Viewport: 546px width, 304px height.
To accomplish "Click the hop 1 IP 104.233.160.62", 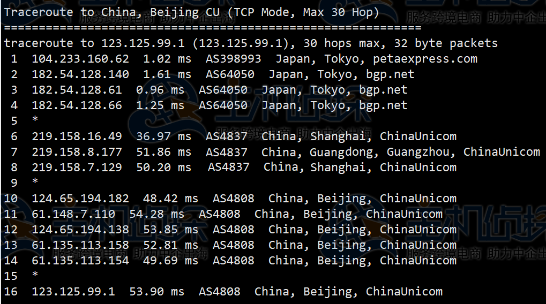I will [80, 59].
